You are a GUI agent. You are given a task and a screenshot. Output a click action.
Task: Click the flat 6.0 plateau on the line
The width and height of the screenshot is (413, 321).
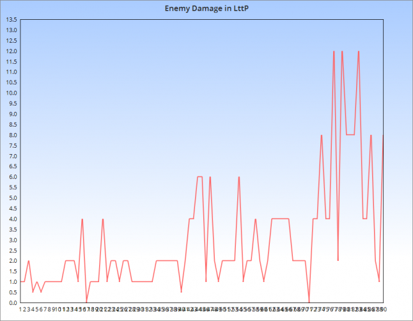[x=199, y=177]
